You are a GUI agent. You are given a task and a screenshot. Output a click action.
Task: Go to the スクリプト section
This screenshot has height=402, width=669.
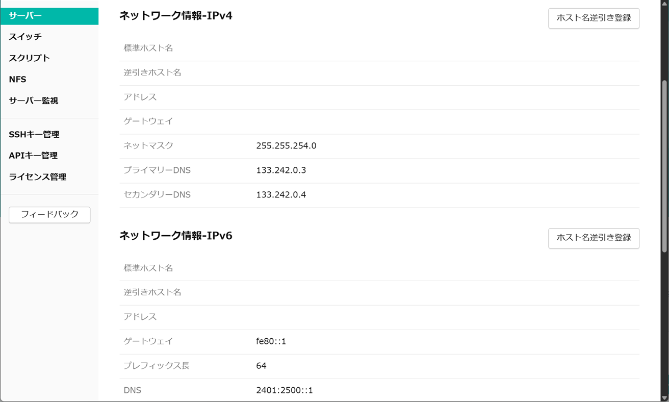click(30, 58)
